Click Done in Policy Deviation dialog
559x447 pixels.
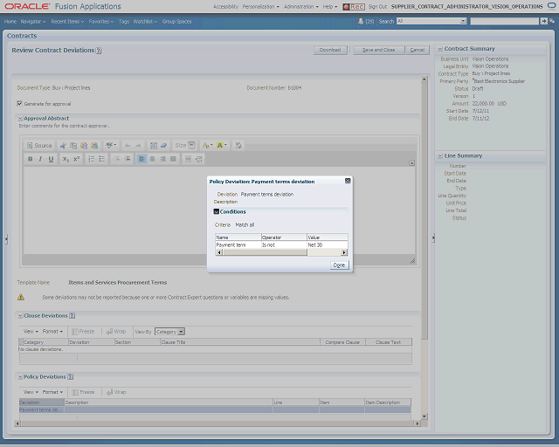click(x=339, y=265)
